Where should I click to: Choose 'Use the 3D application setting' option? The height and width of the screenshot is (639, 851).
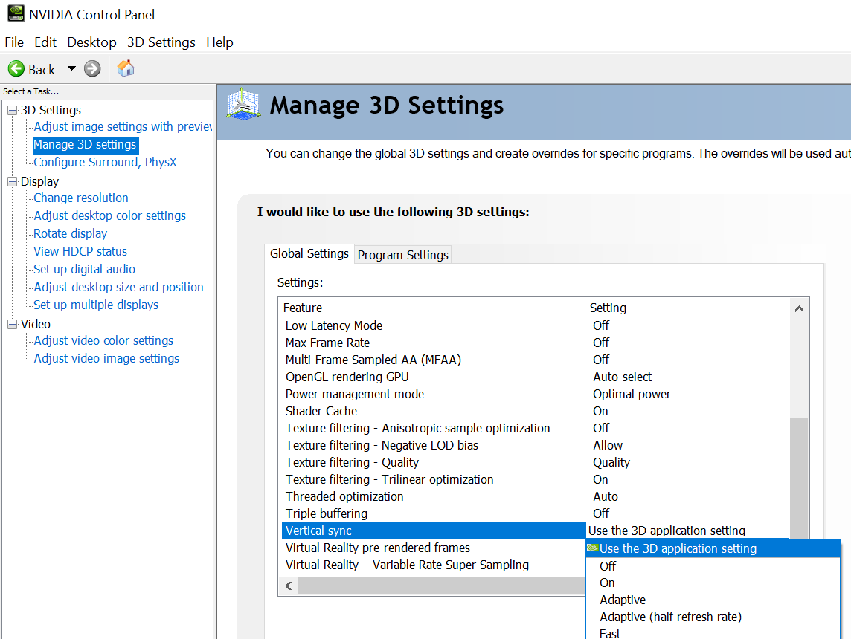click(713, 548)
